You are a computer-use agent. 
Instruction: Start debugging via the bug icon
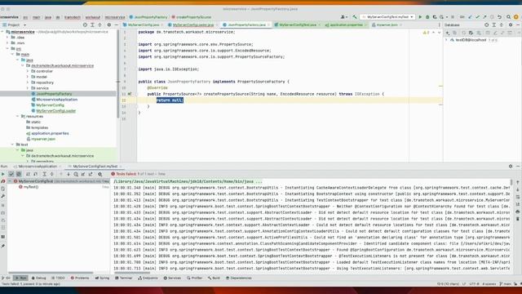pos(427,17)
